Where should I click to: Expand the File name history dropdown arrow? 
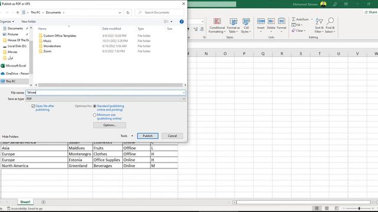tap(184, 92)
